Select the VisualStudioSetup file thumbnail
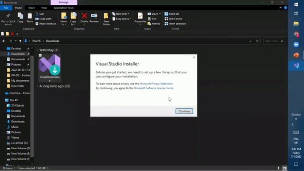The height and width of the screenshot is (171, 304). [49, 68]
